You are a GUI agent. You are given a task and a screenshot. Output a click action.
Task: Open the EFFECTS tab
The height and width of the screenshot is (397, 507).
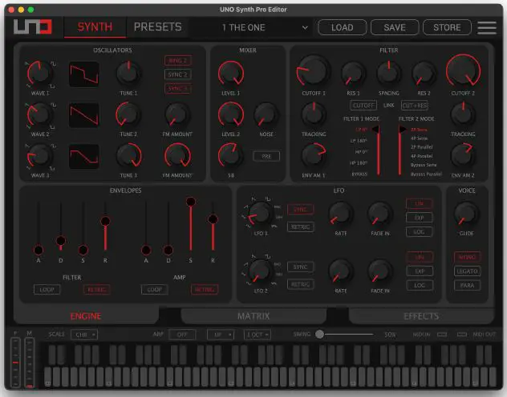[421, 315]
